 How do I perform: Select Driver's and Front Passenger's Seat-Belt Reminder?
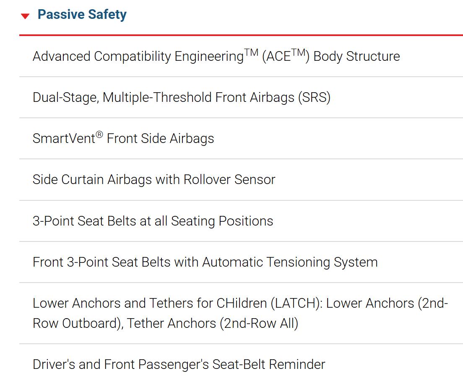point(241,364)
